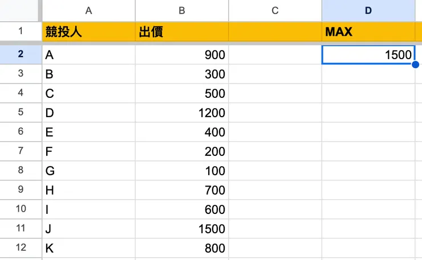Viewport: 422px width, 260px height.
Task: Click the 競投人 header cell
Action: click(88, 32)
